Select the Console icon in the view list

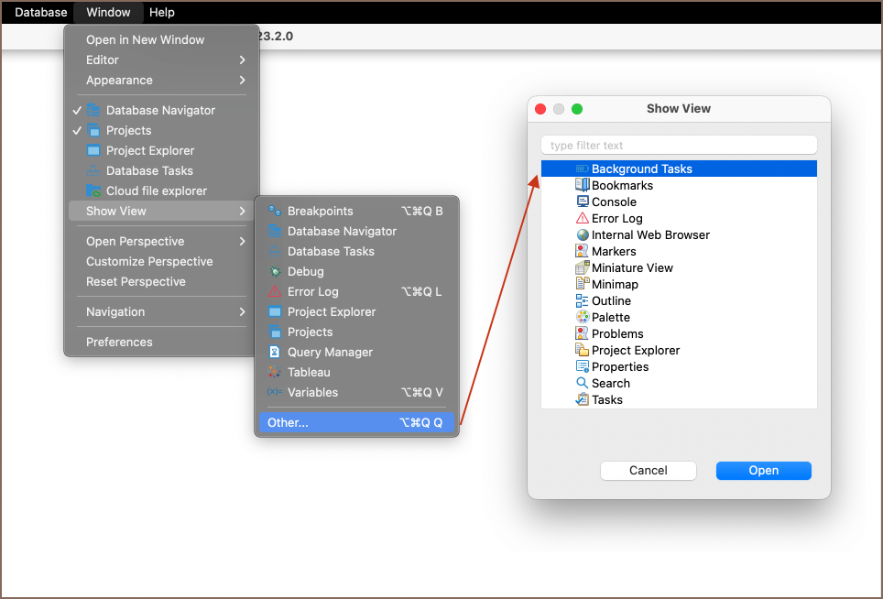[582, 202]
